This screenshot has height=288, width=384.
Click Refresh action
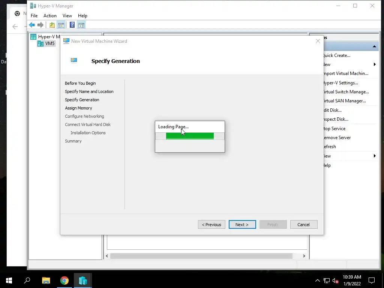coord(330,147)
